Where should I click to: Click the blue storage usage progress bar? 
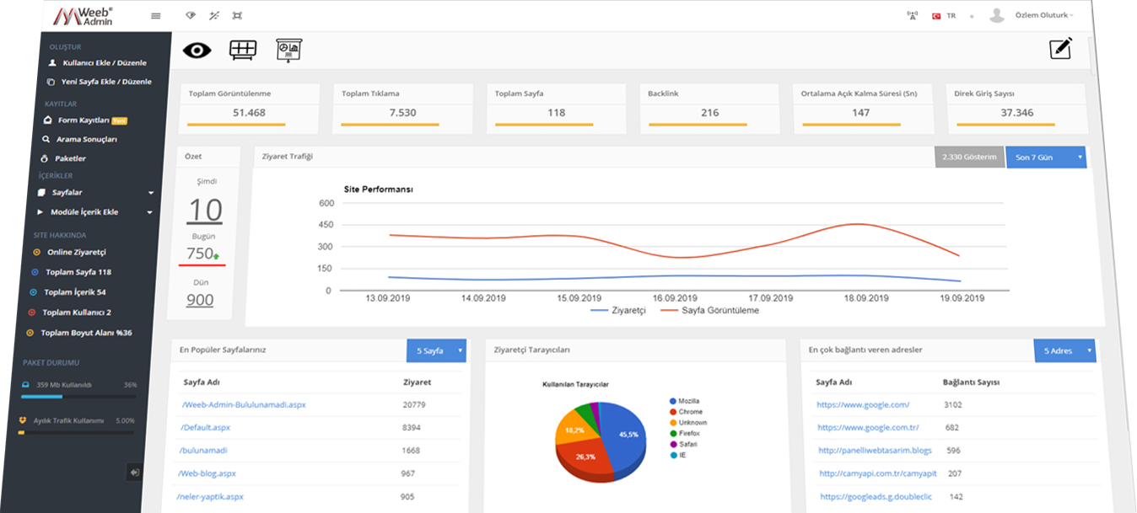pyautogui.click(x=42, y=396)
